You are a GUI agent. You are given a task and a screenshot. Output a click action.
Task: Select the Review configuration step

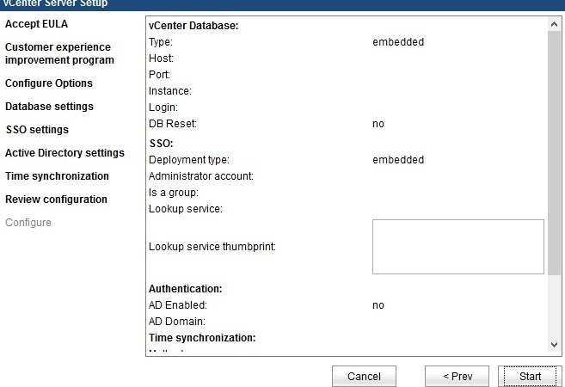[56, 200]
